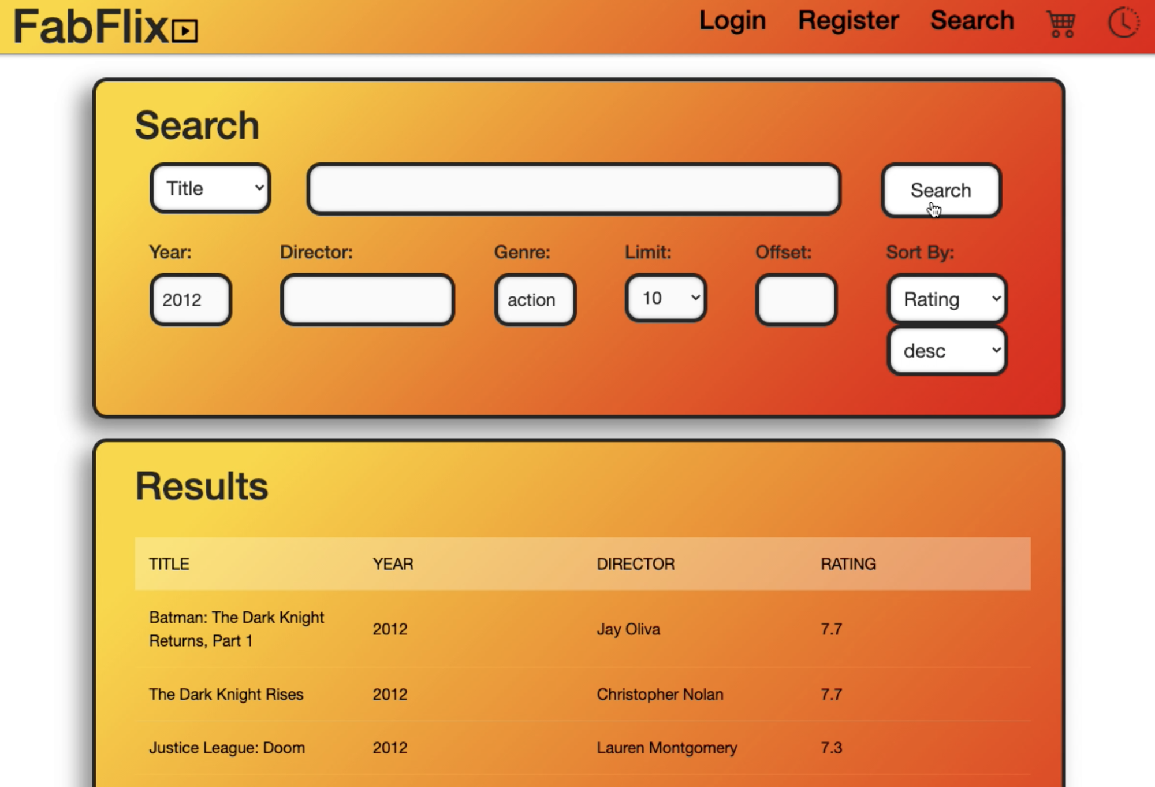Click the Register menu item
Viewport: 1155px width, 787px height.
pyautogui.click(x=848, y=21)
